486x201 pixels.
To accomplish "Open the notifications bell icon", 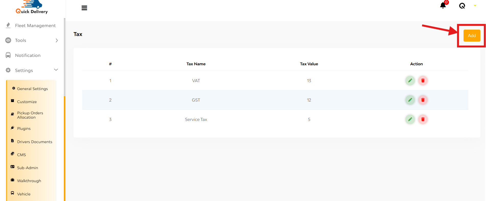I will tap(443, 5).
